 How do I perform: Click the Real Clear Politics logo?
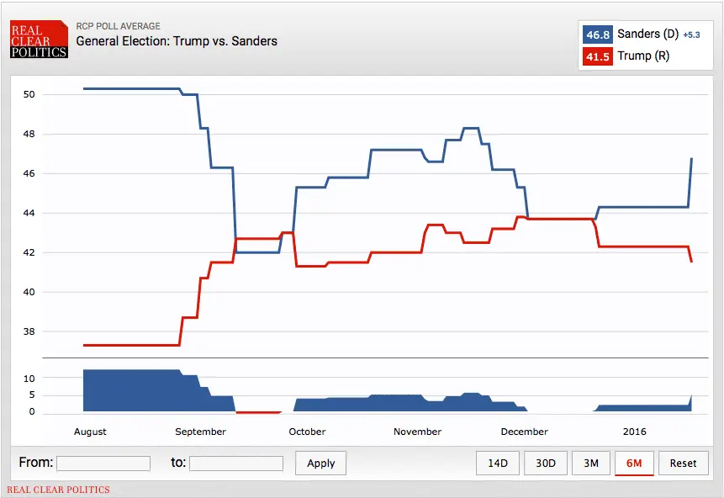click(x=38, y=38)
